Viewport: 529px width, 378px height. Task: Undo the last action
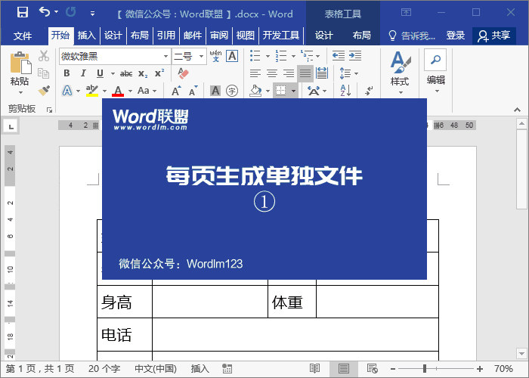pyautogui.click(x=45, y=13)
